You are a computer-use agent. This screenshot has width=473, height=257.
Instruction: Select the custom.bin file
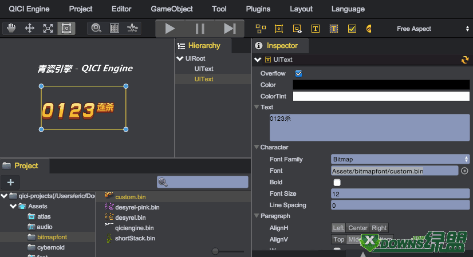131,197
